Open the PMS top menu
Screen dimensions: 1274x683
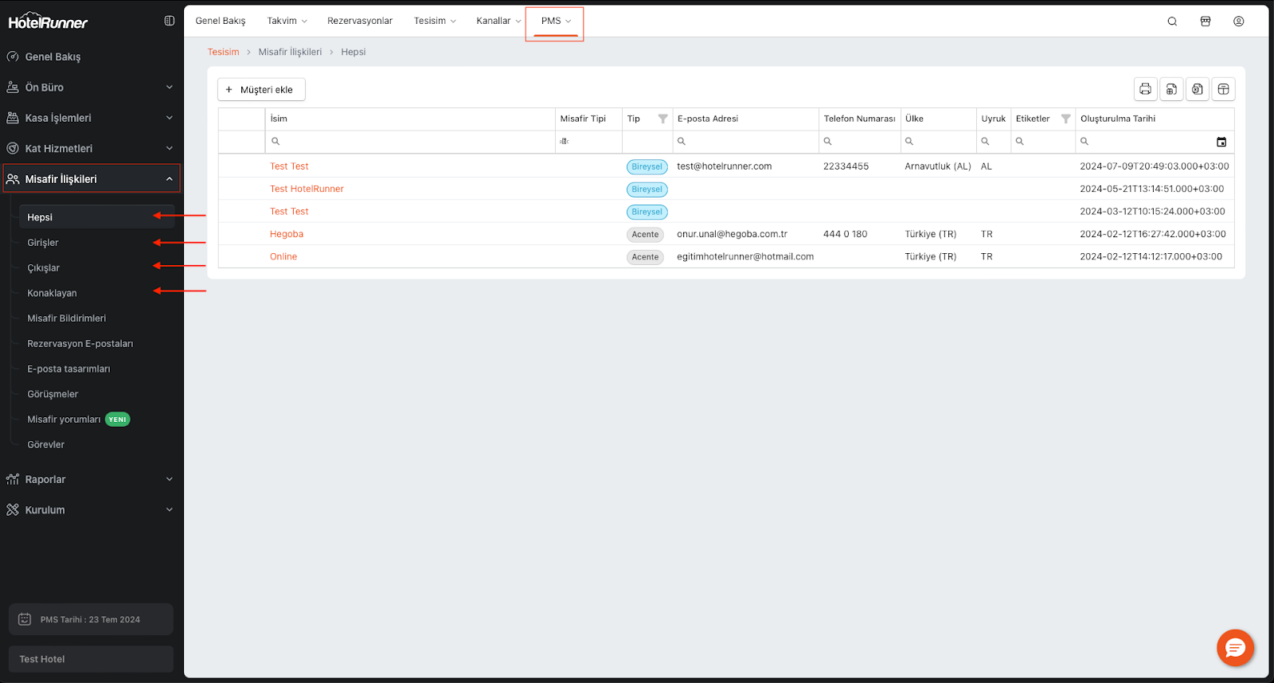[555, 21]
